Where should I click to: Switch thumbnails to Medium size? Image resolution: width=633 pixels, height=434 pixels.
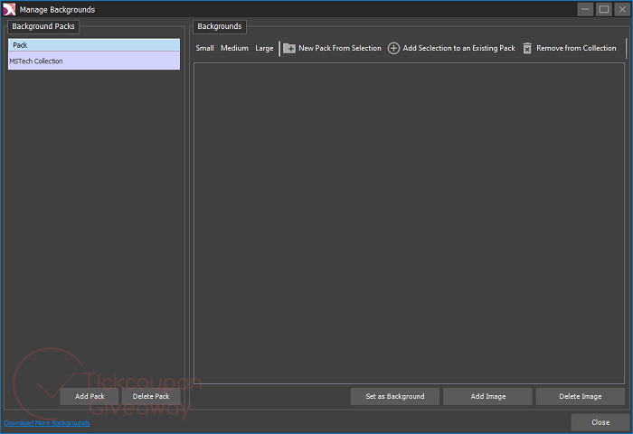click(234, 48)
